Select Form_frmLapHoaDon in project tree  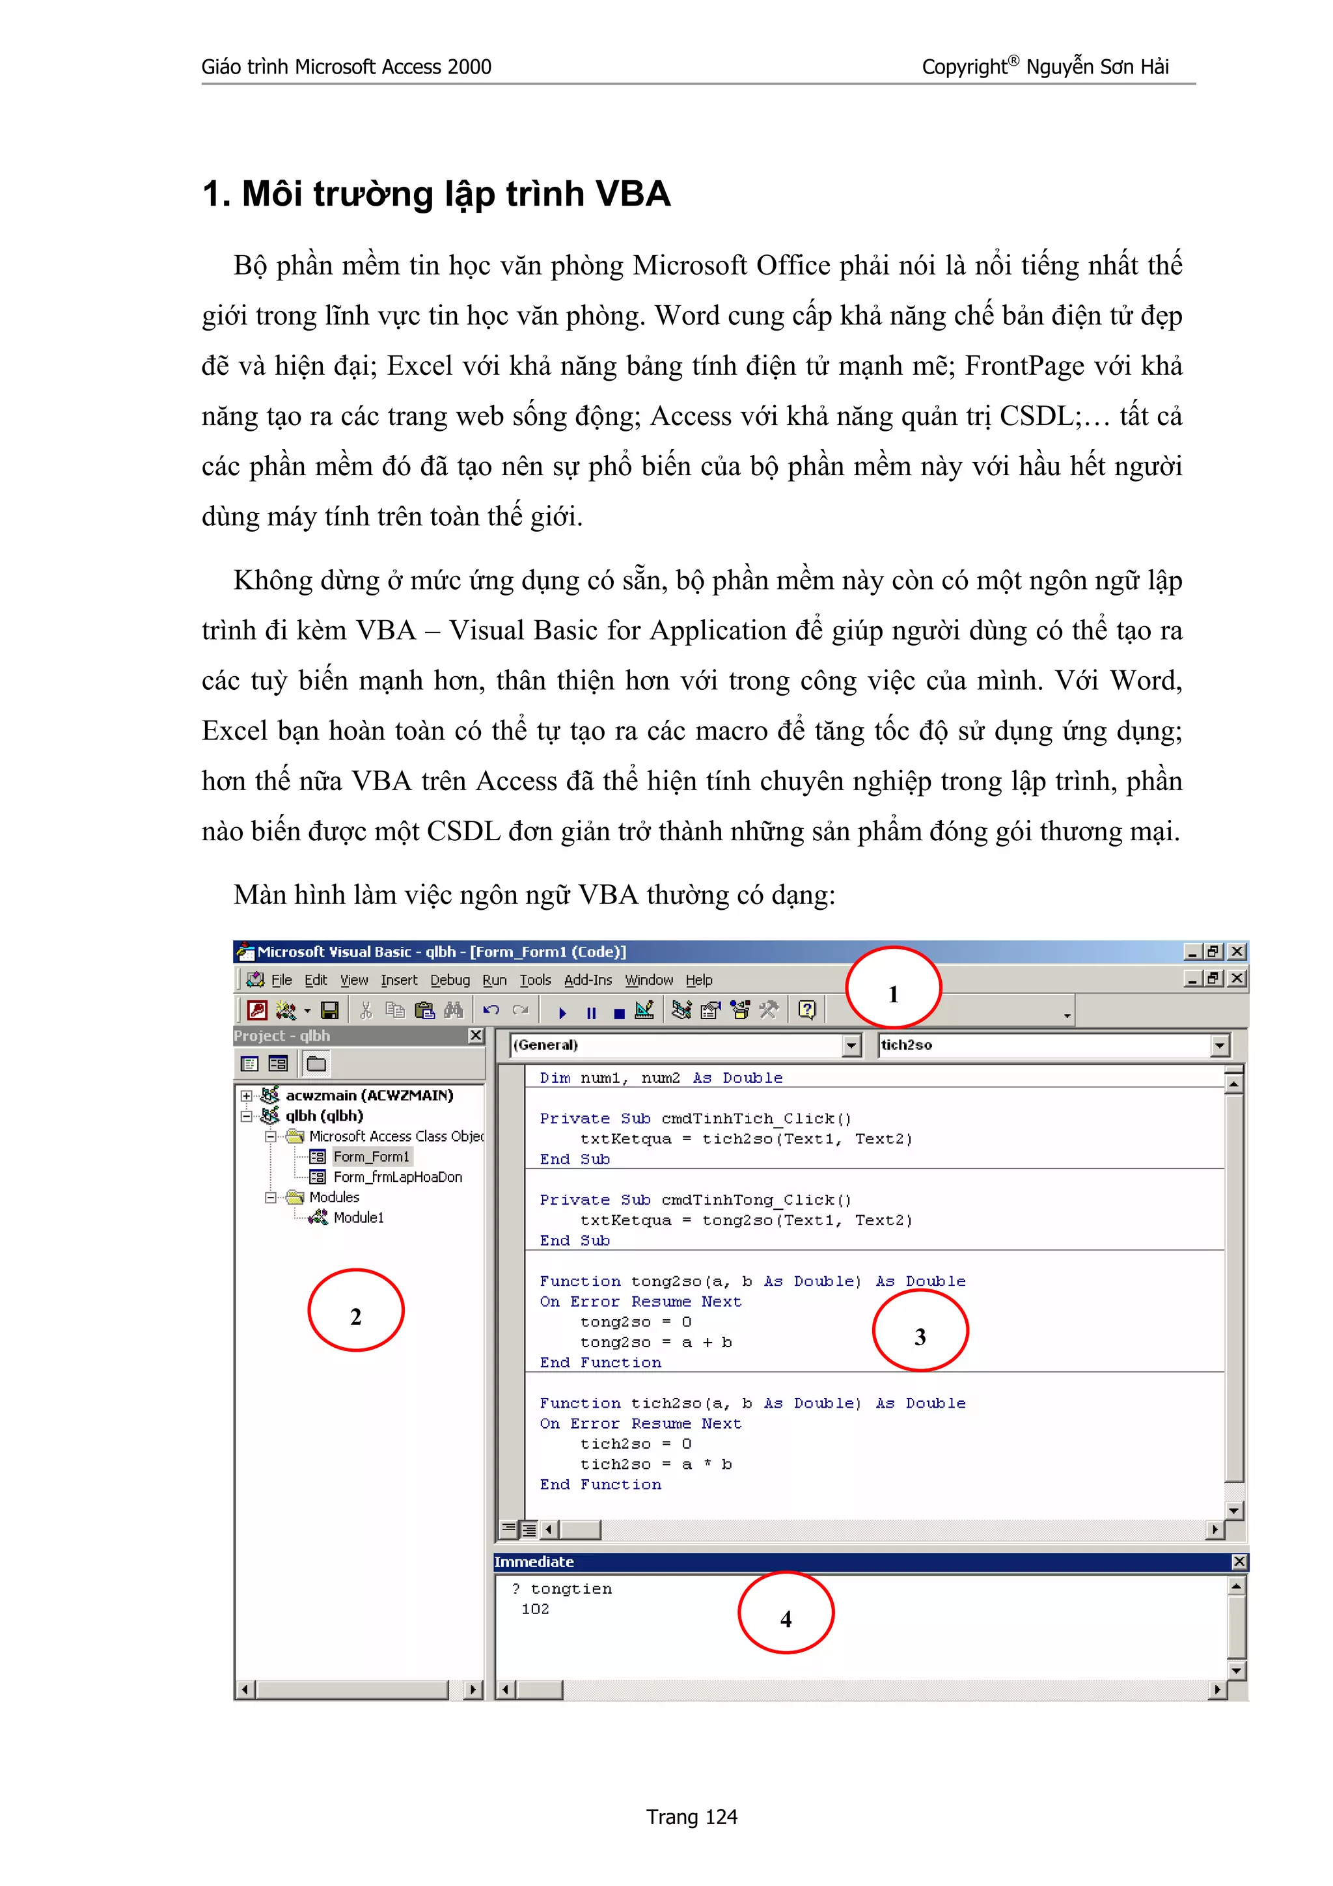point(398,1177)
